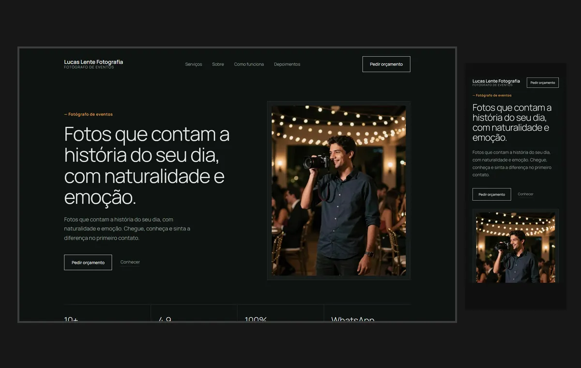The width and height of the screenshot is (581, 368).
Task: Select the Como funciona nav link
Action: tap(249, 64)
